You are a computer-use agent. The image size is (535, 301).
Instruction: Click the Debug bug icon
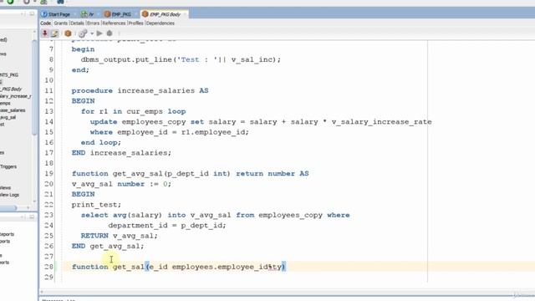point(110,33)
